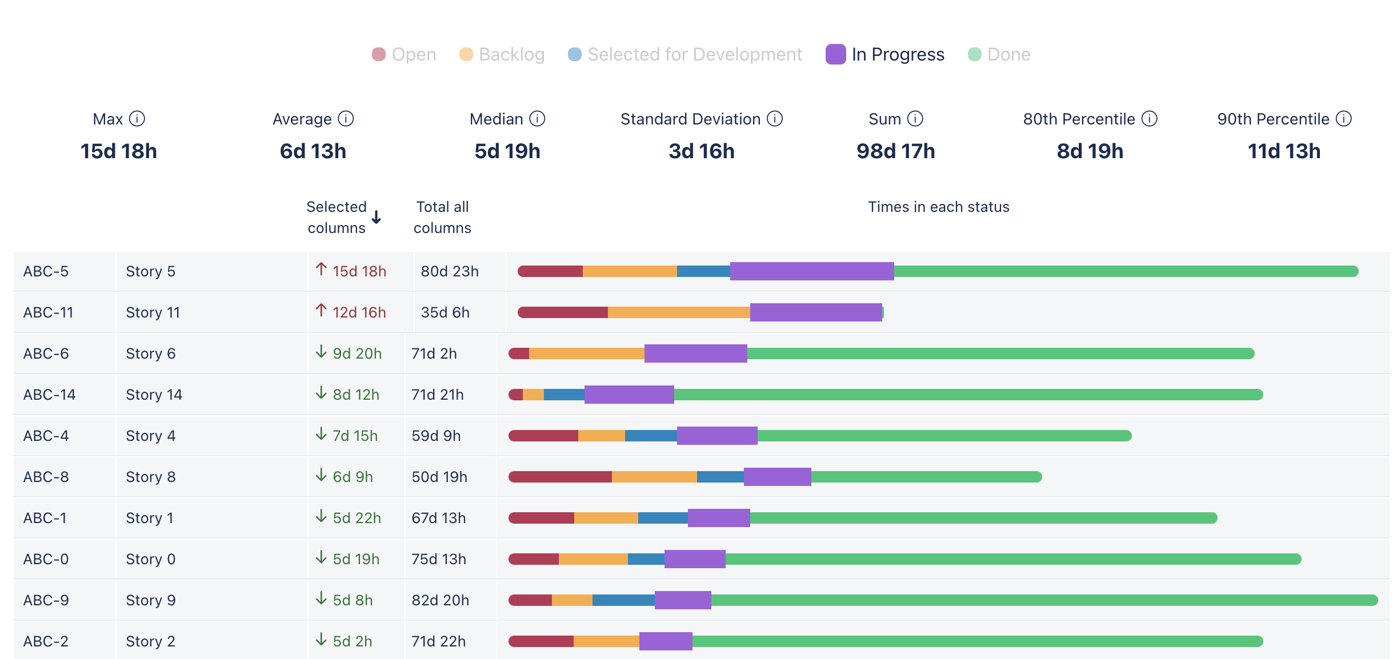The height and width of the screenshot is (659, 1397).
Task: Open issue ABC-11
Action: click(48, 312)
